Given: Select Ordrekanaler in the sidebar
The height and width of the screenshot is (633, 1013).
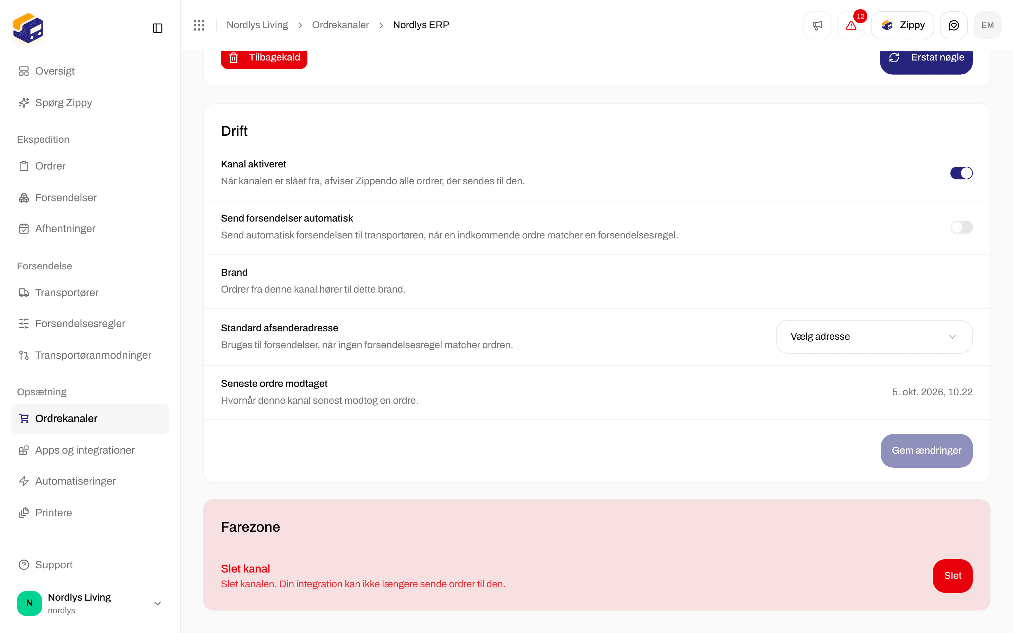Looking at the screenshot, I should pyautogui.click(x=90, y=418).
